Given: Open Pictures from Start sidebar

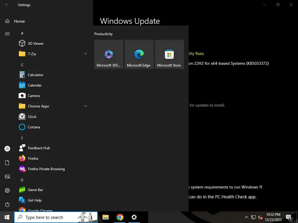Looking at the screenshot, I should 7,177.
